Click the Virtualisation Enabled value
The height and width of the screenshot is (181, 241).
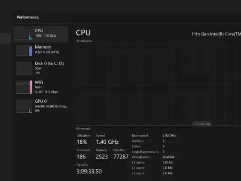click(169, 157)
